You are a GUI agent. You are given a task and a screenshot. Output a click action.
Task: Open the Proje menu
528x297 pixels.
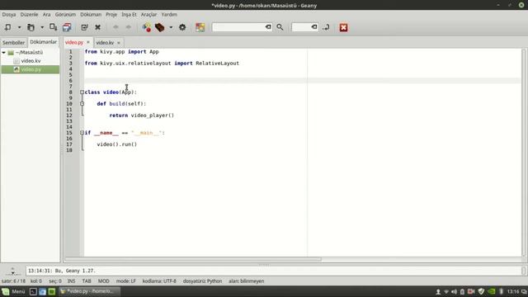pos(111,15)
